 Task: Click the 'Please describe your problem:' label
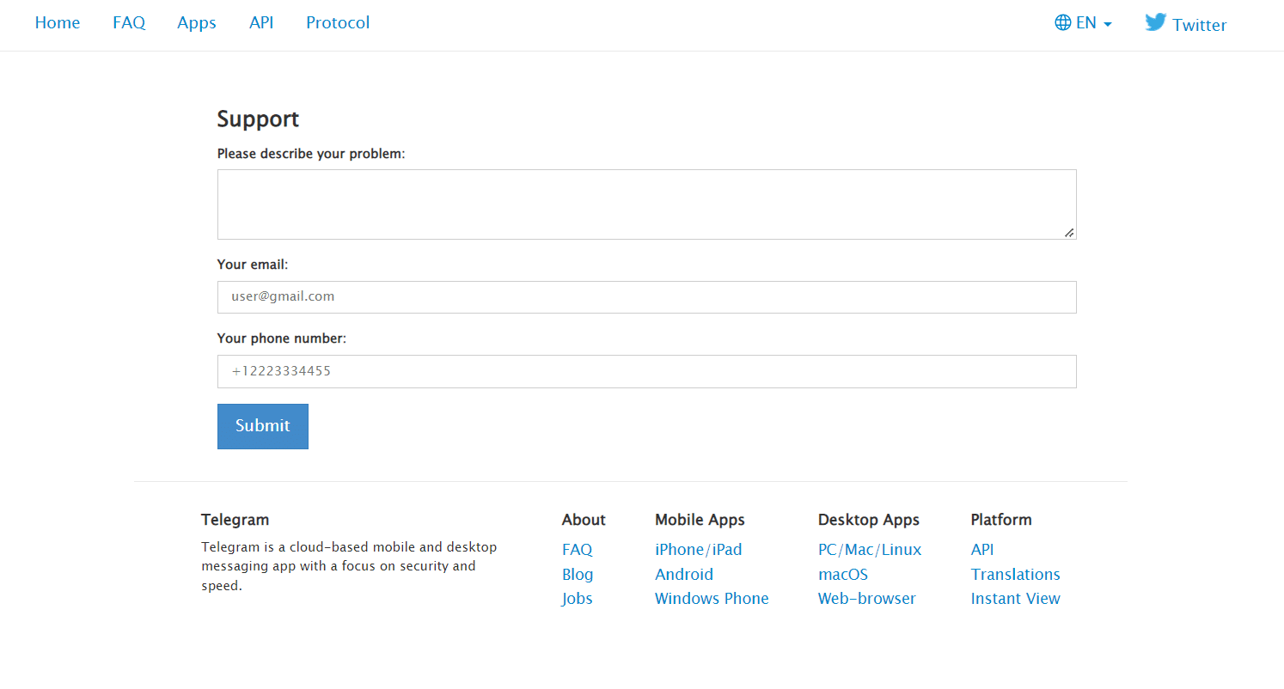[311, 154]
